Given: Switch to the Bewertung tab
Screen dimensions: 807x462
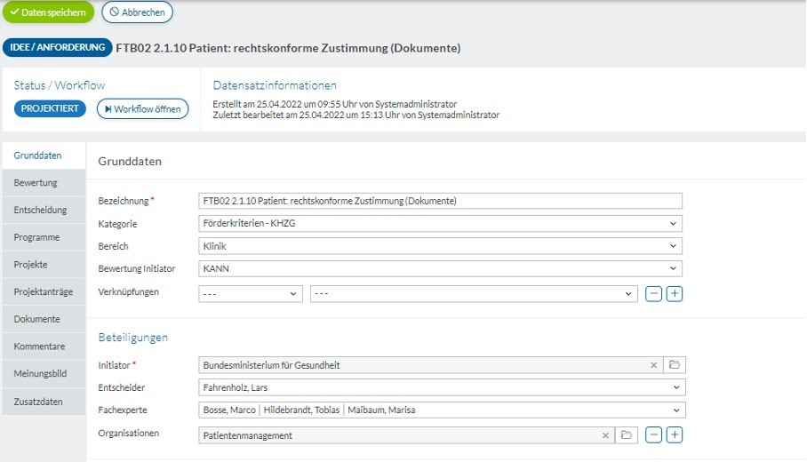Looking at the screenshot, I should tap(44, 183).
